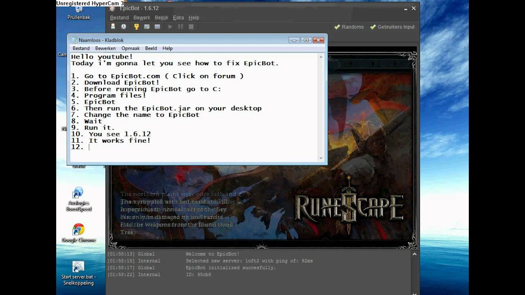Click the RuneScape logo in EpicBot
Viewport: 525px width, 295px height.
pyautogui.click(x=349, y=205)
